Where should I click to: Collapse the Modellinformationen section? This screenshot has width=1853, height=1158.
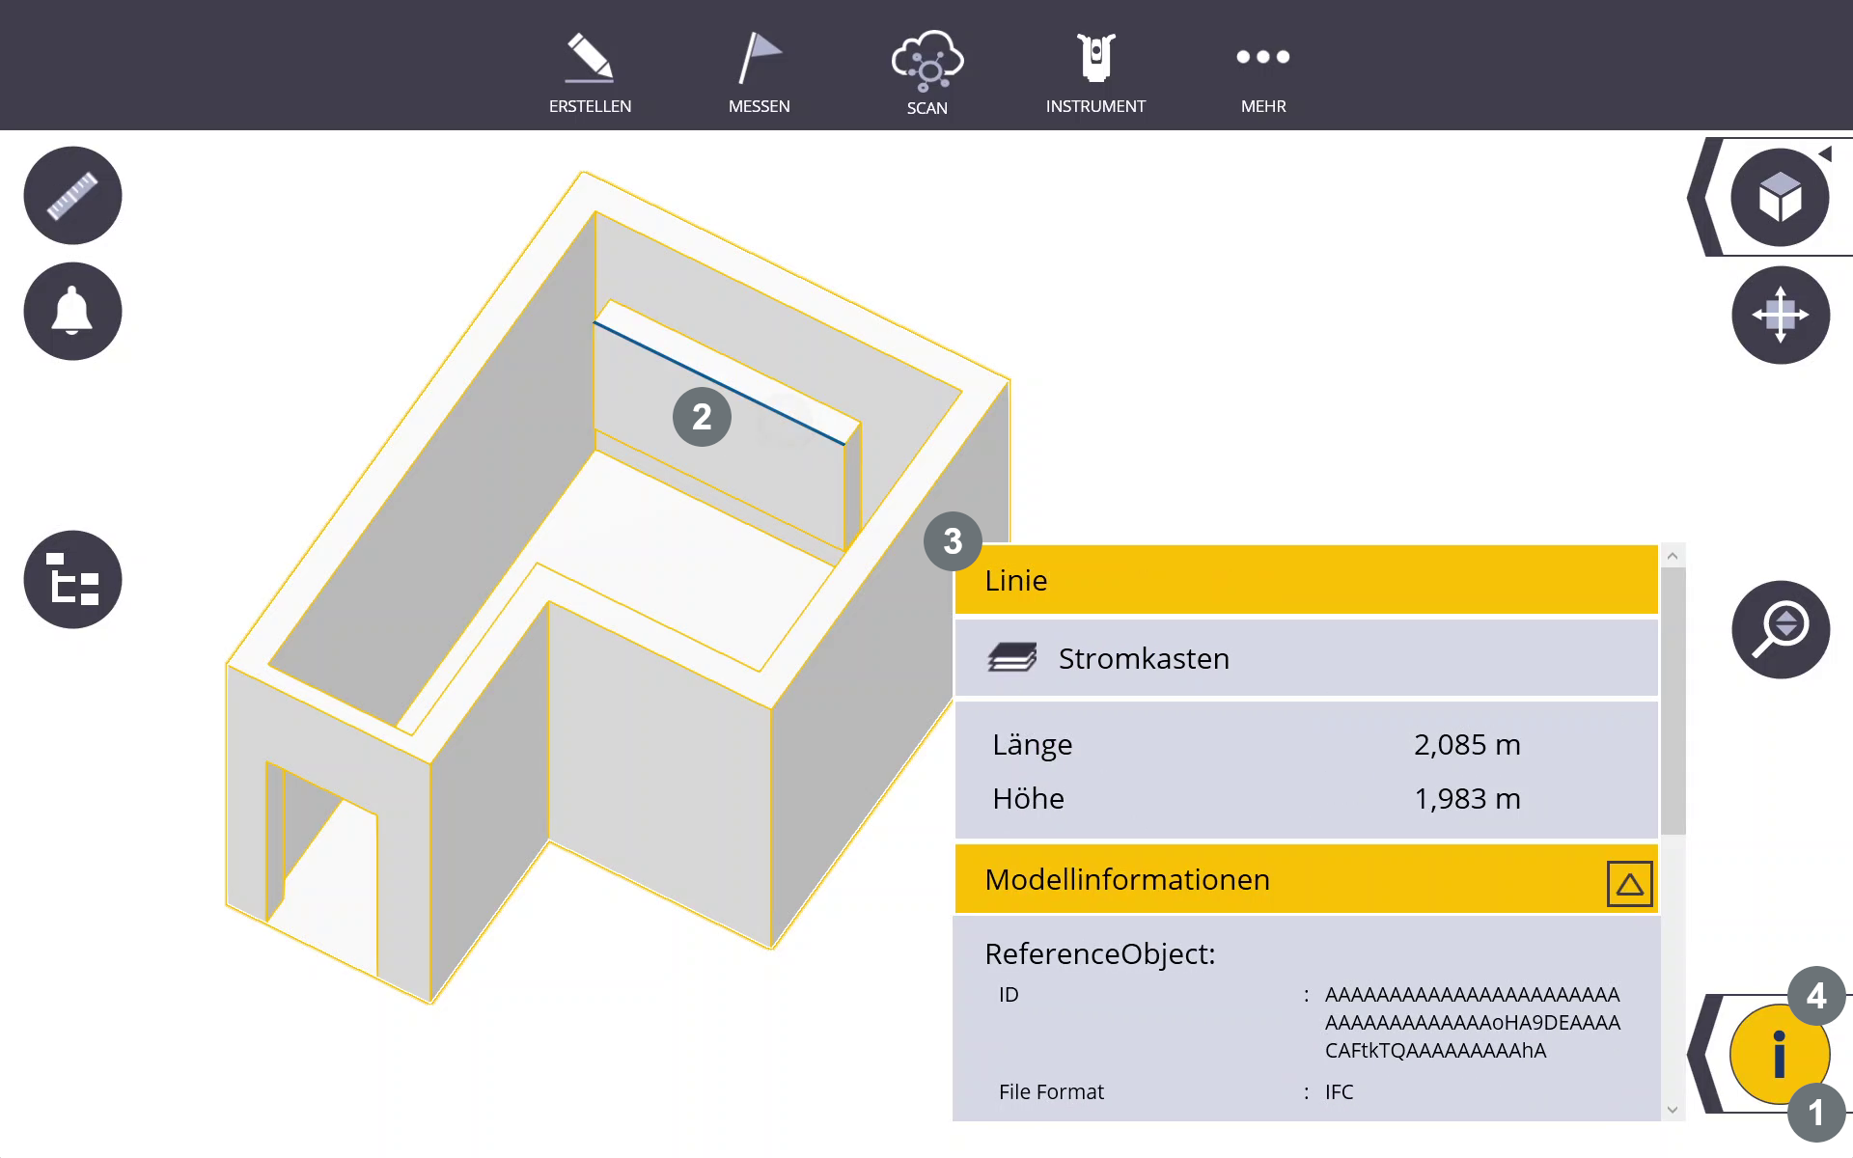tap(1629, 883)
